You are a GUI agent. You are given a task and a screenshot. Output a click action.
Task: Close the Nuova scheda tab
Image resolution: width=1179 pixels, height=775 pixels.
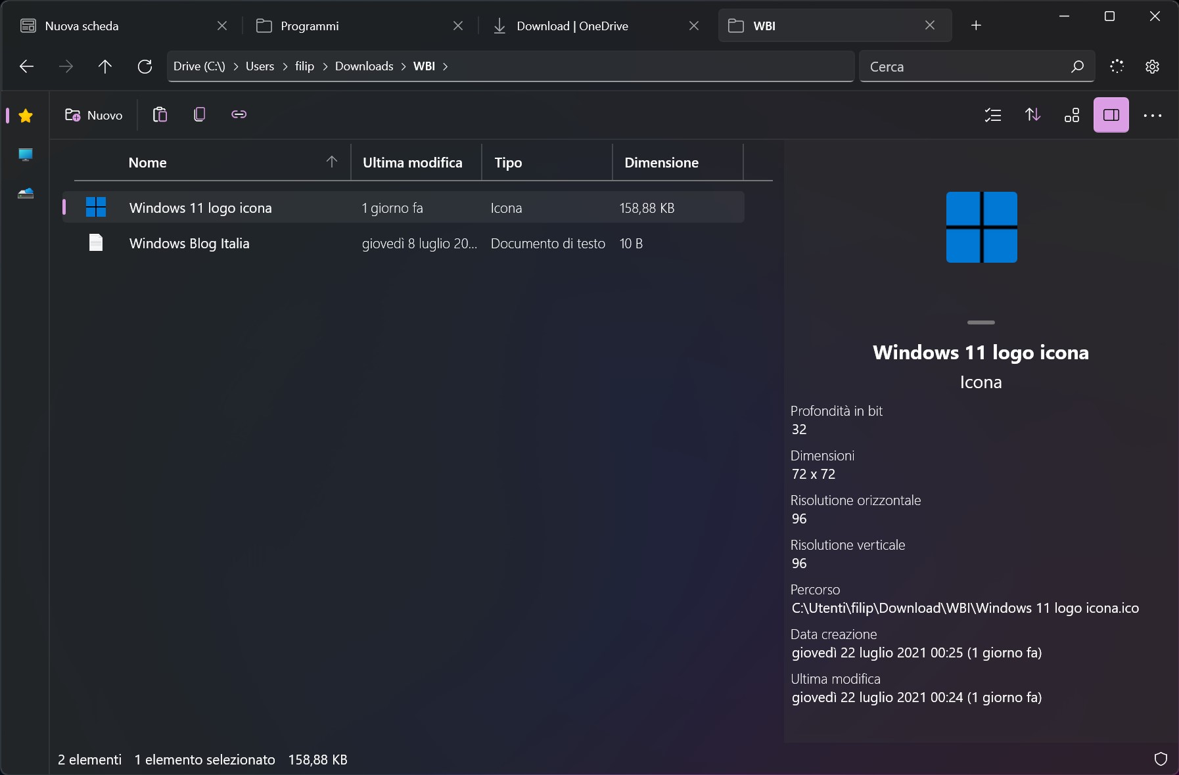[x=222, y=26]
